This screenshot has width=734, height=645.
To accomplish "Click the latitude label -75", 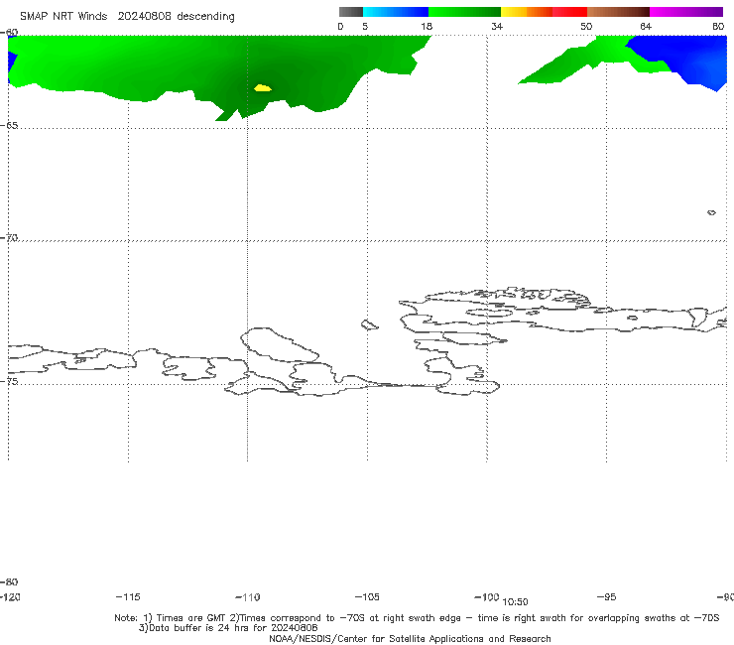I will coord(9,382).
